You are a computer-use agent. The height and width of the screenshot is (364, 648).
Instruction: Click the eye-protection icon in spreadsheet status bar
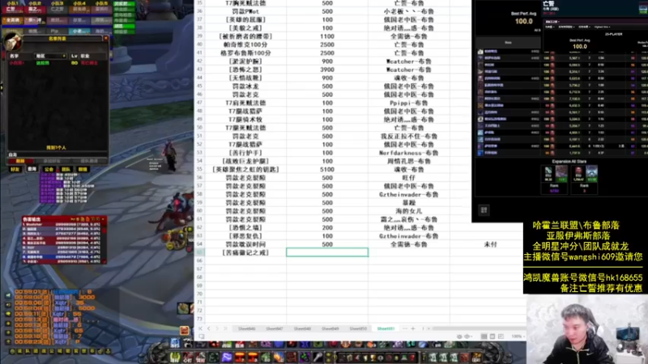tap(459, 336)
